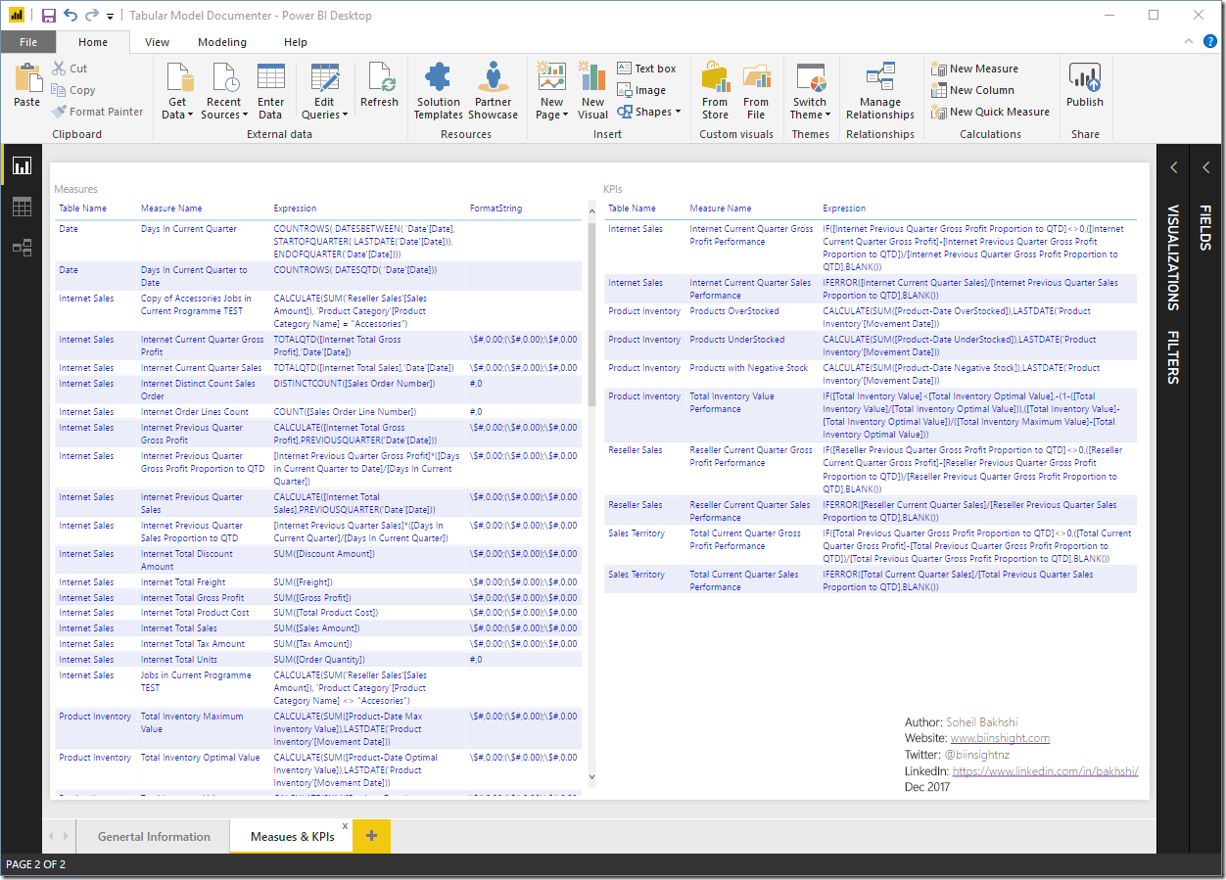Open the www.biinsight.com website link
Viewport: 1226px width, 880px height.
[x=1000, y=738]
